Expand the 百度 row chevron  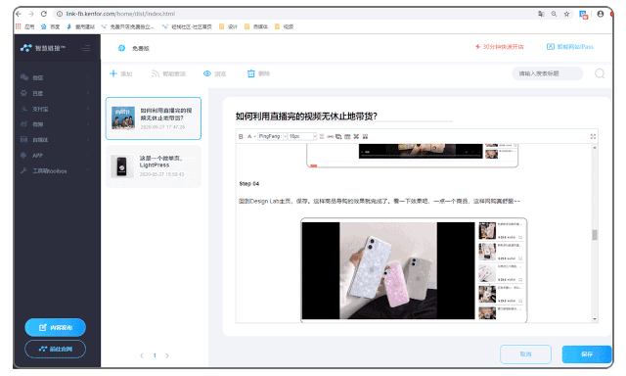pos(88,93)
